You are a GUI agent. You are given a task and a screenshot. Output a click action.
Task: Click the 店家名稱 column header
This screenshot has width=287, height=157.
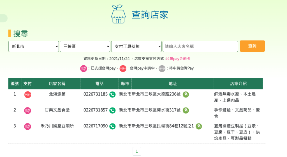coord(57,84)
